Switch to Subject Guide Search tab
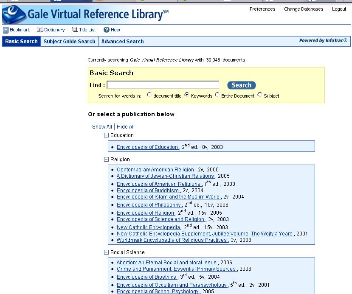Image resolution: width=352 pixels, height=294 pixels. 69,42
